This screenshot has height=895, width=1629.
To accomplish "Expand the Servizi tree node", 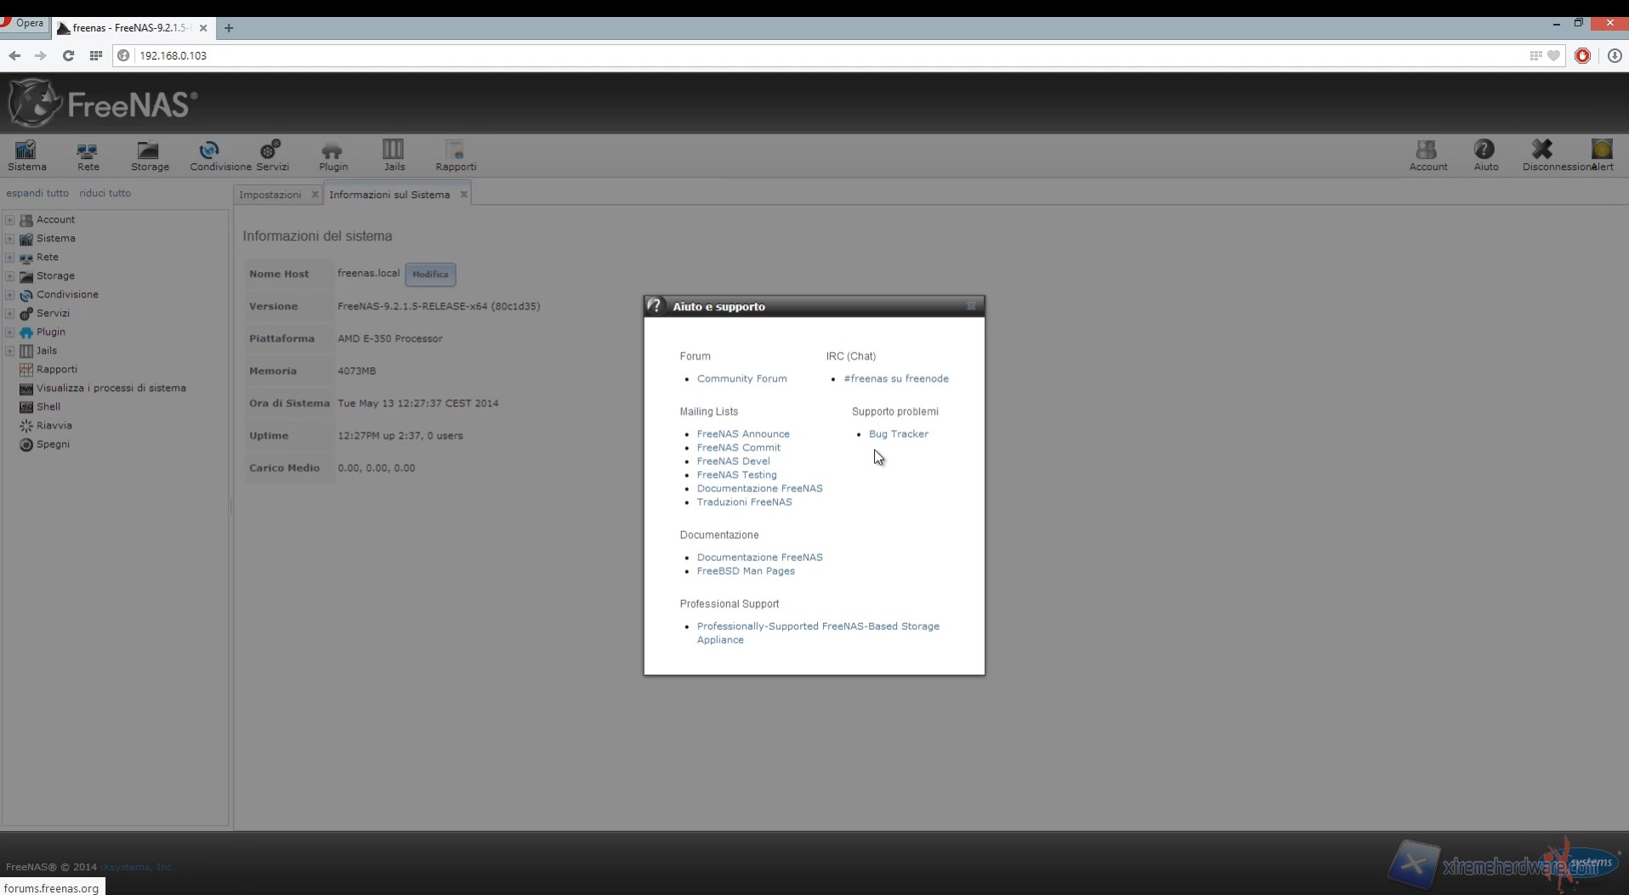I will pos(10,314).
